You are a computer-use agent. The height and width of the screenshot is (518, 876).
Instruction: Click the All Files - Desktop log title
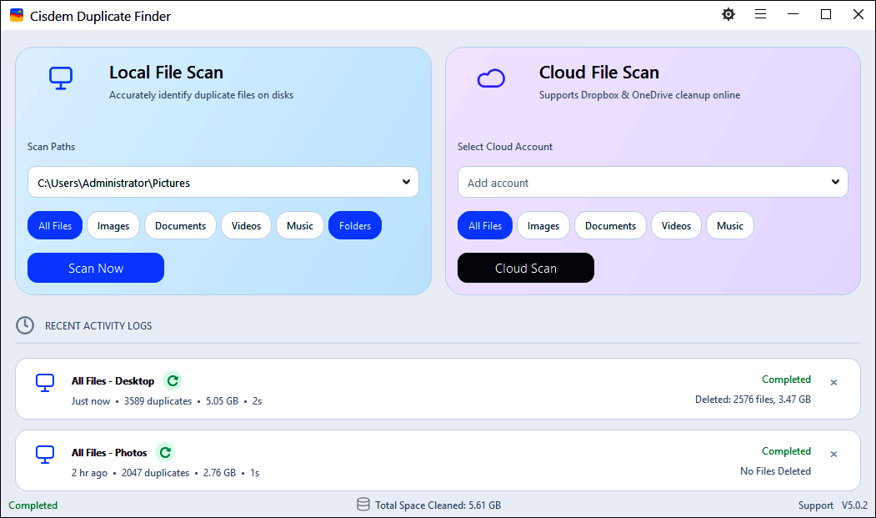(x=113, y=381)
